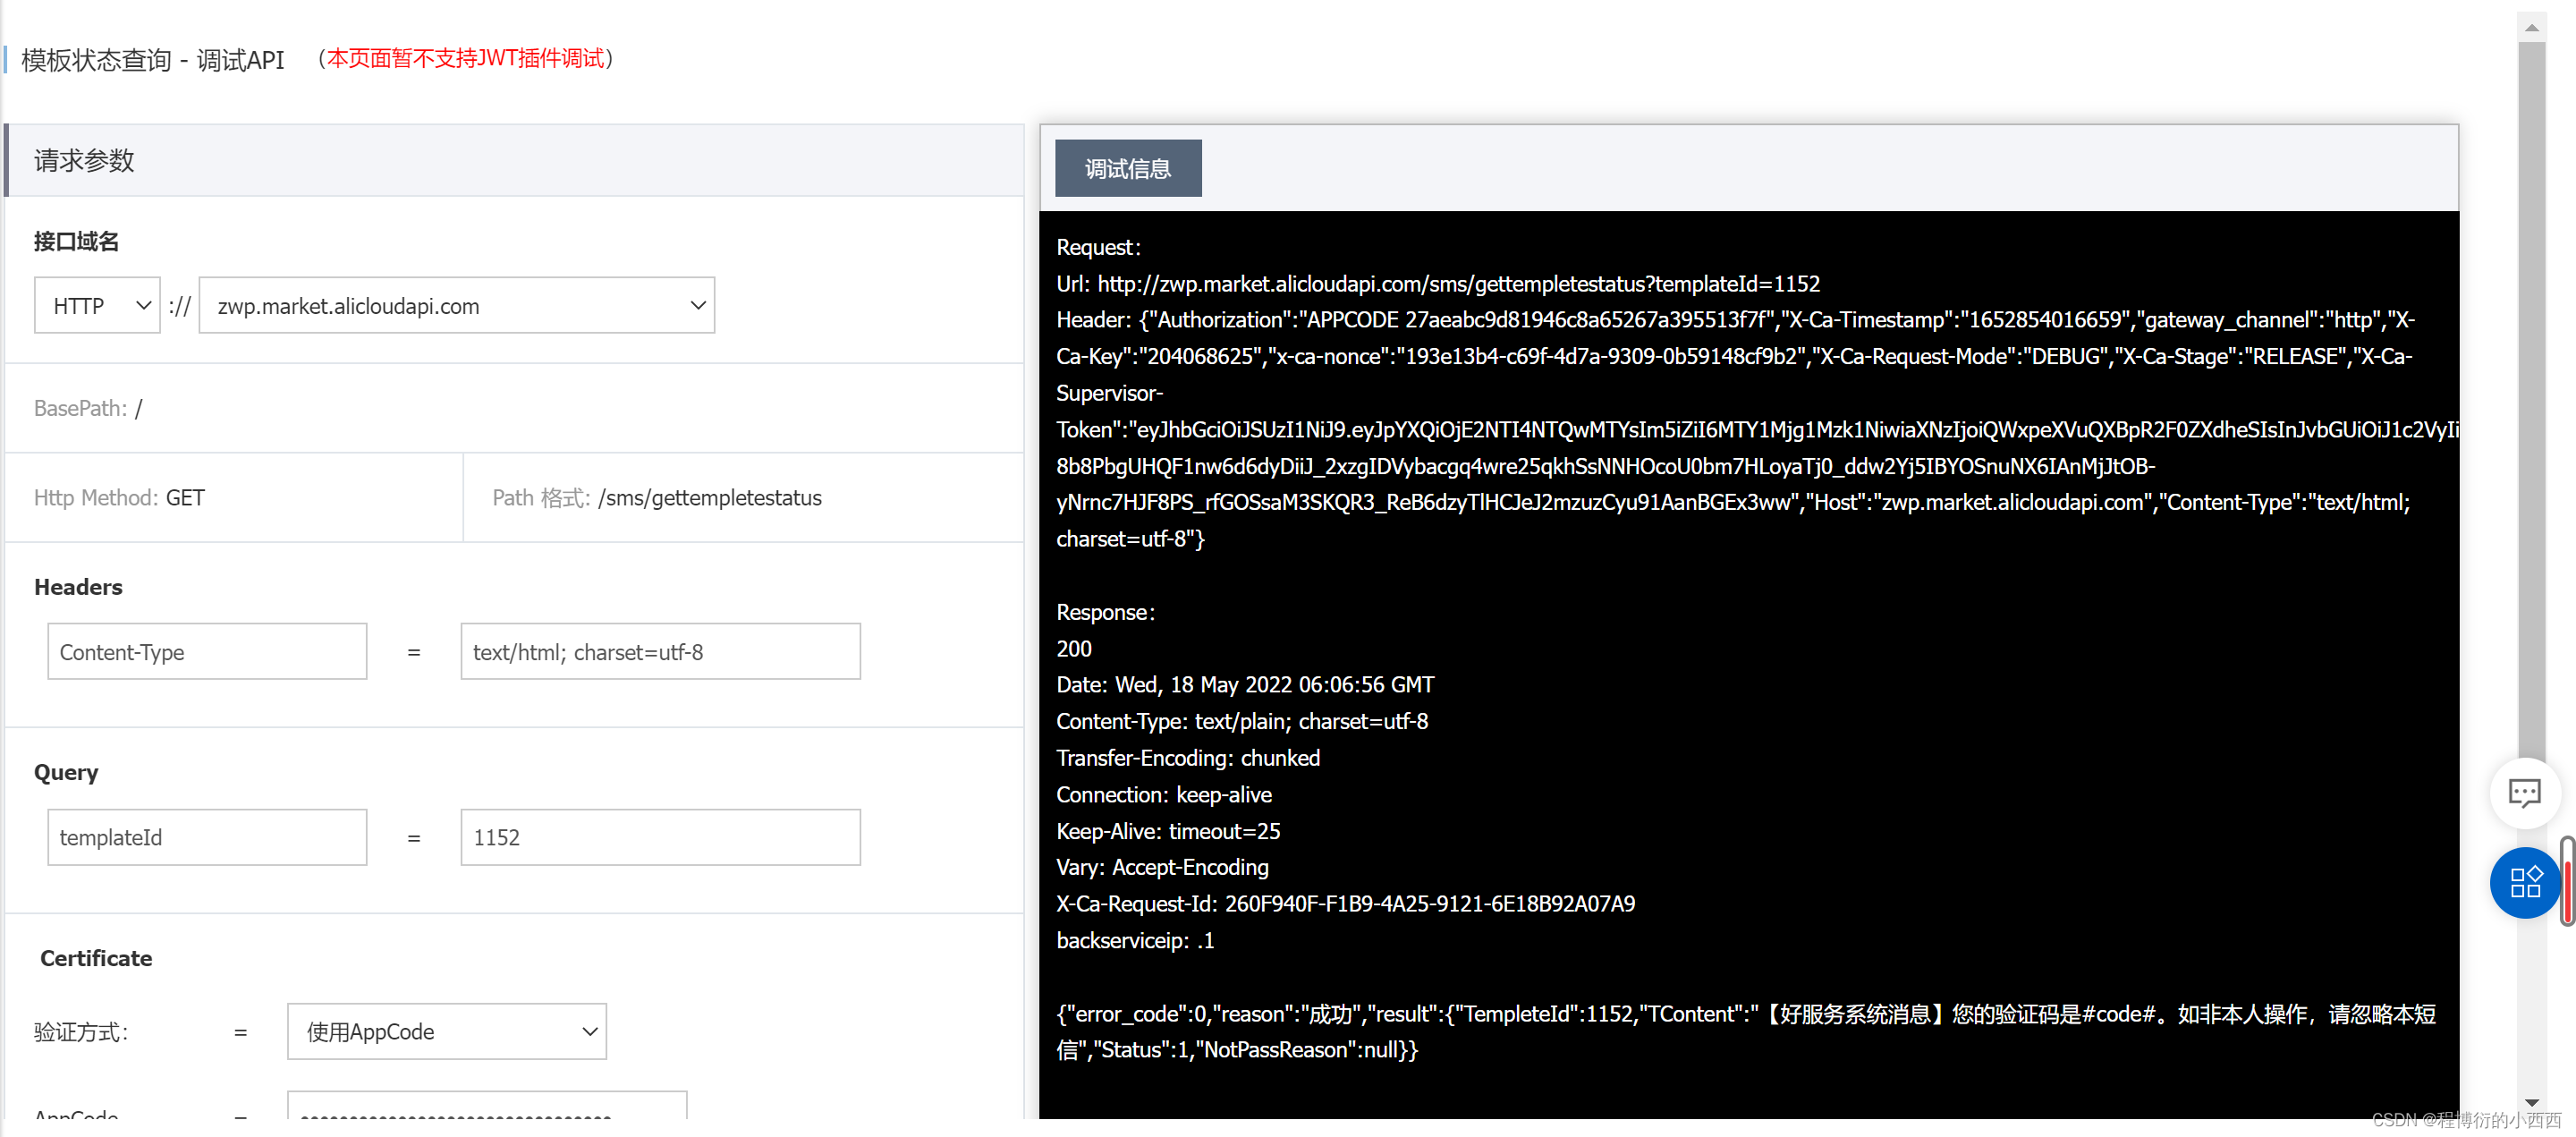Click the /sms/gettempletestatus path text

click(x=710, y=498)
